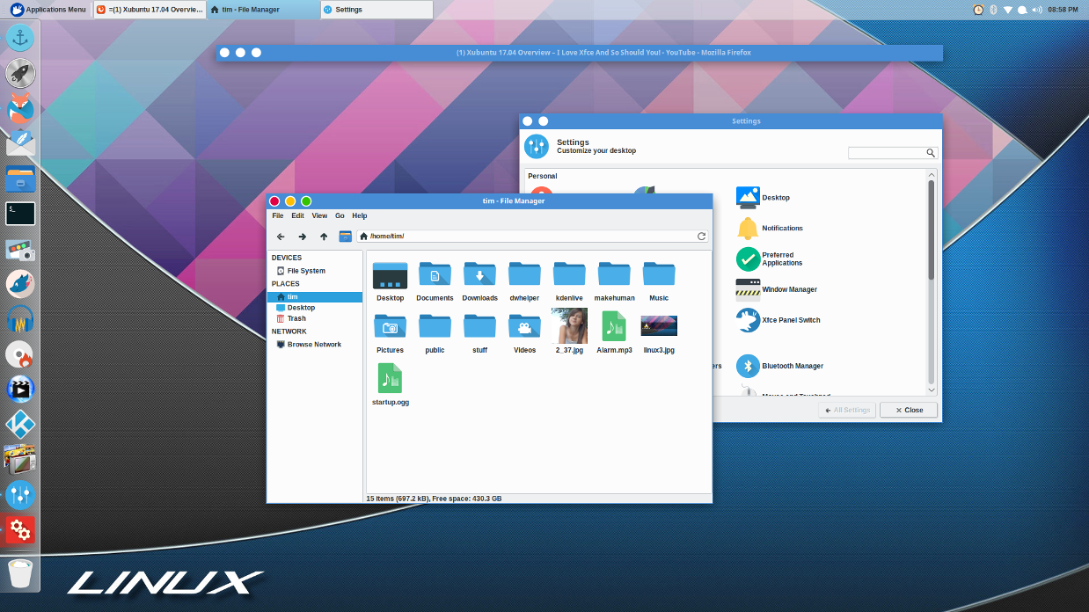
Task: Open the Edit menu
Action: click(x=298, y=215)
